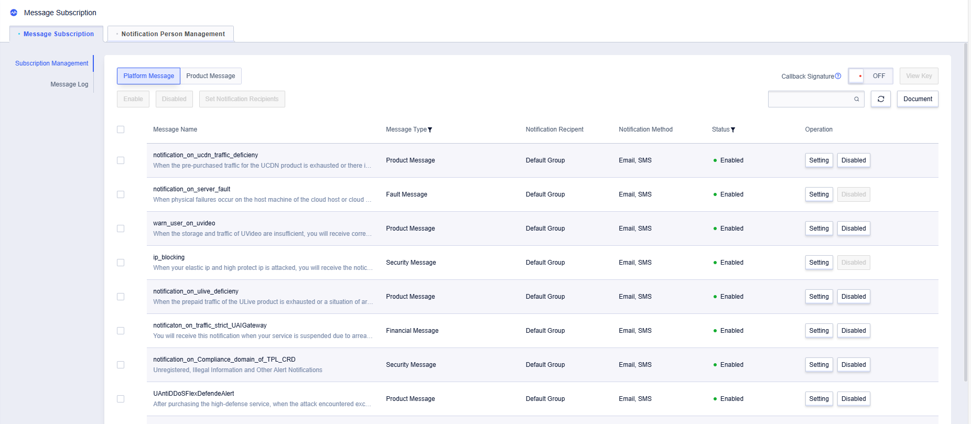Screen dimensions: 971x424
Task: Select checkbox for notification_on_server_fault row
Action: (x=121, y=194)
